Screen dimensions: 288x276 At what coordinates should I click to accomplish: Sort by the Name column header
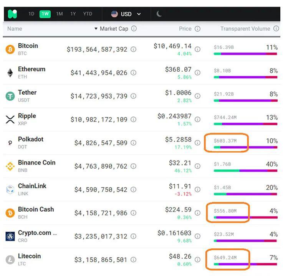point(15,29)
